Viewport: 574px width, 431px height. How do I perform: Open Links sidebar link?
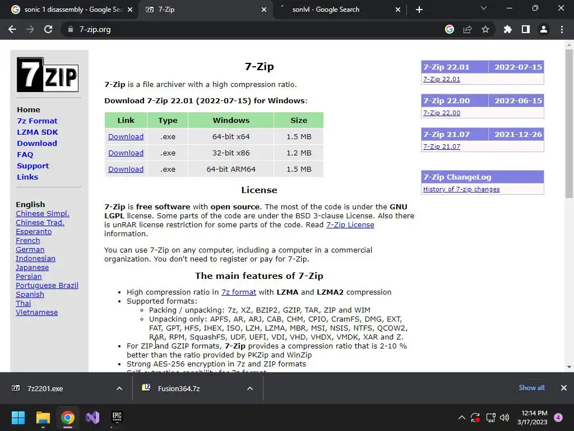tap(27, 177)
